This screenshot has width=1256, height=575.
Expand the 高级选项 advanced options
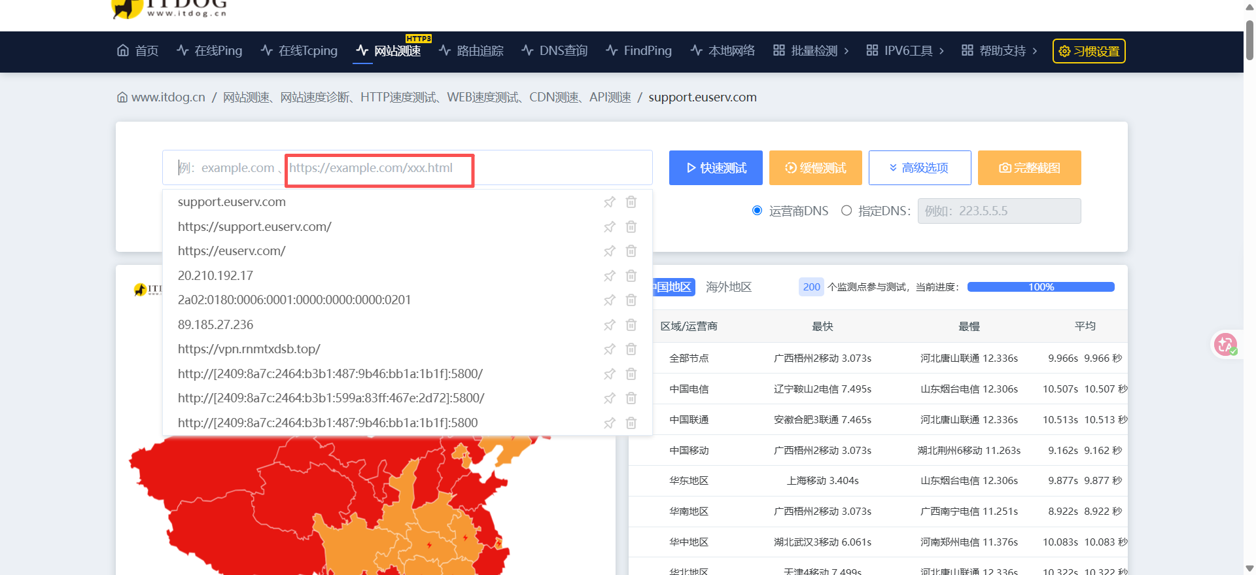coord(920,168)
